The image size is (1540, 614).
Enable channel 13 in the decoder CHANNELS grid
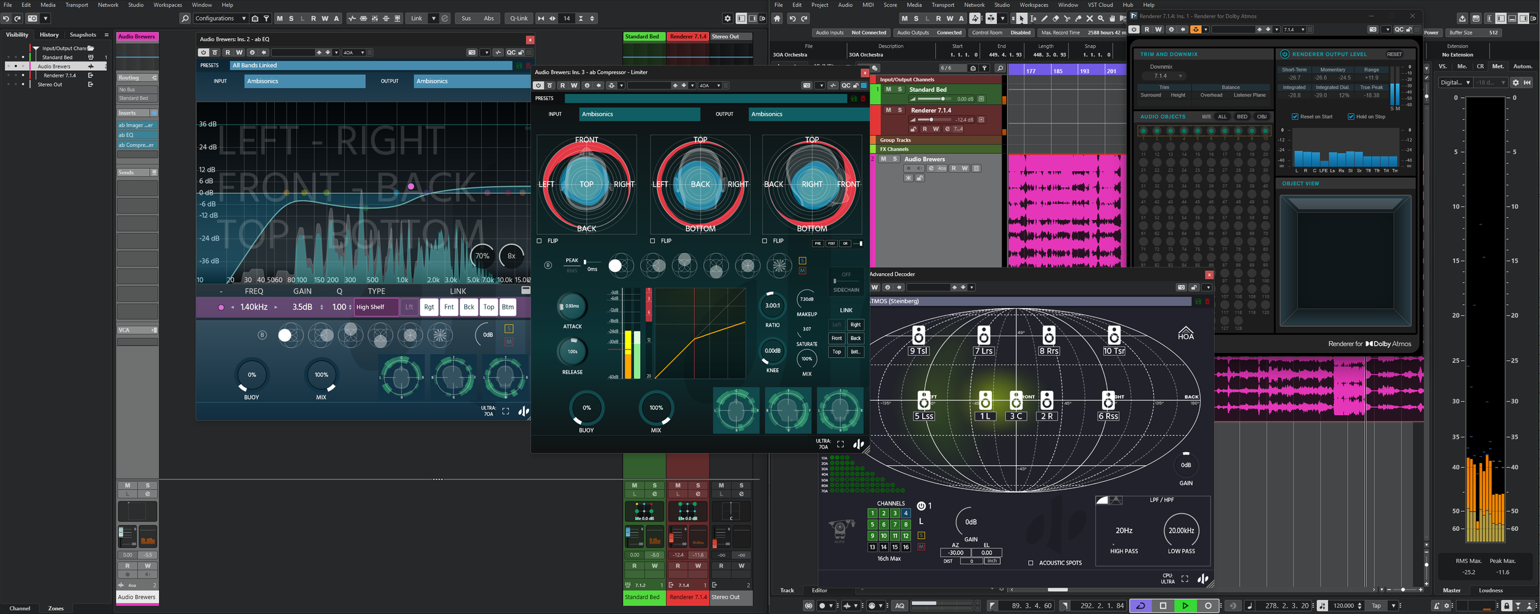tap(872, 547)
